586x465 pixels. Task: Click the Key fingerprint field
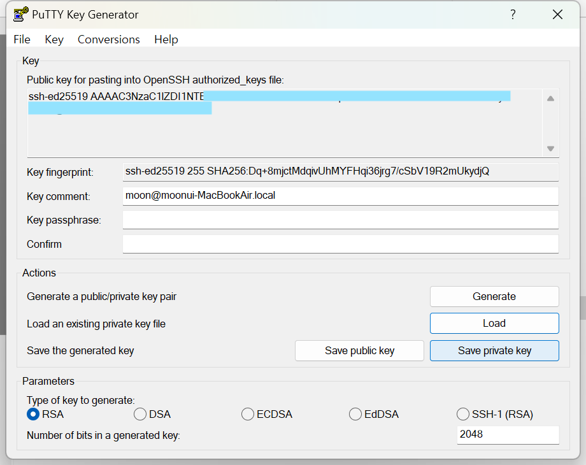click(x=341, y=171)
